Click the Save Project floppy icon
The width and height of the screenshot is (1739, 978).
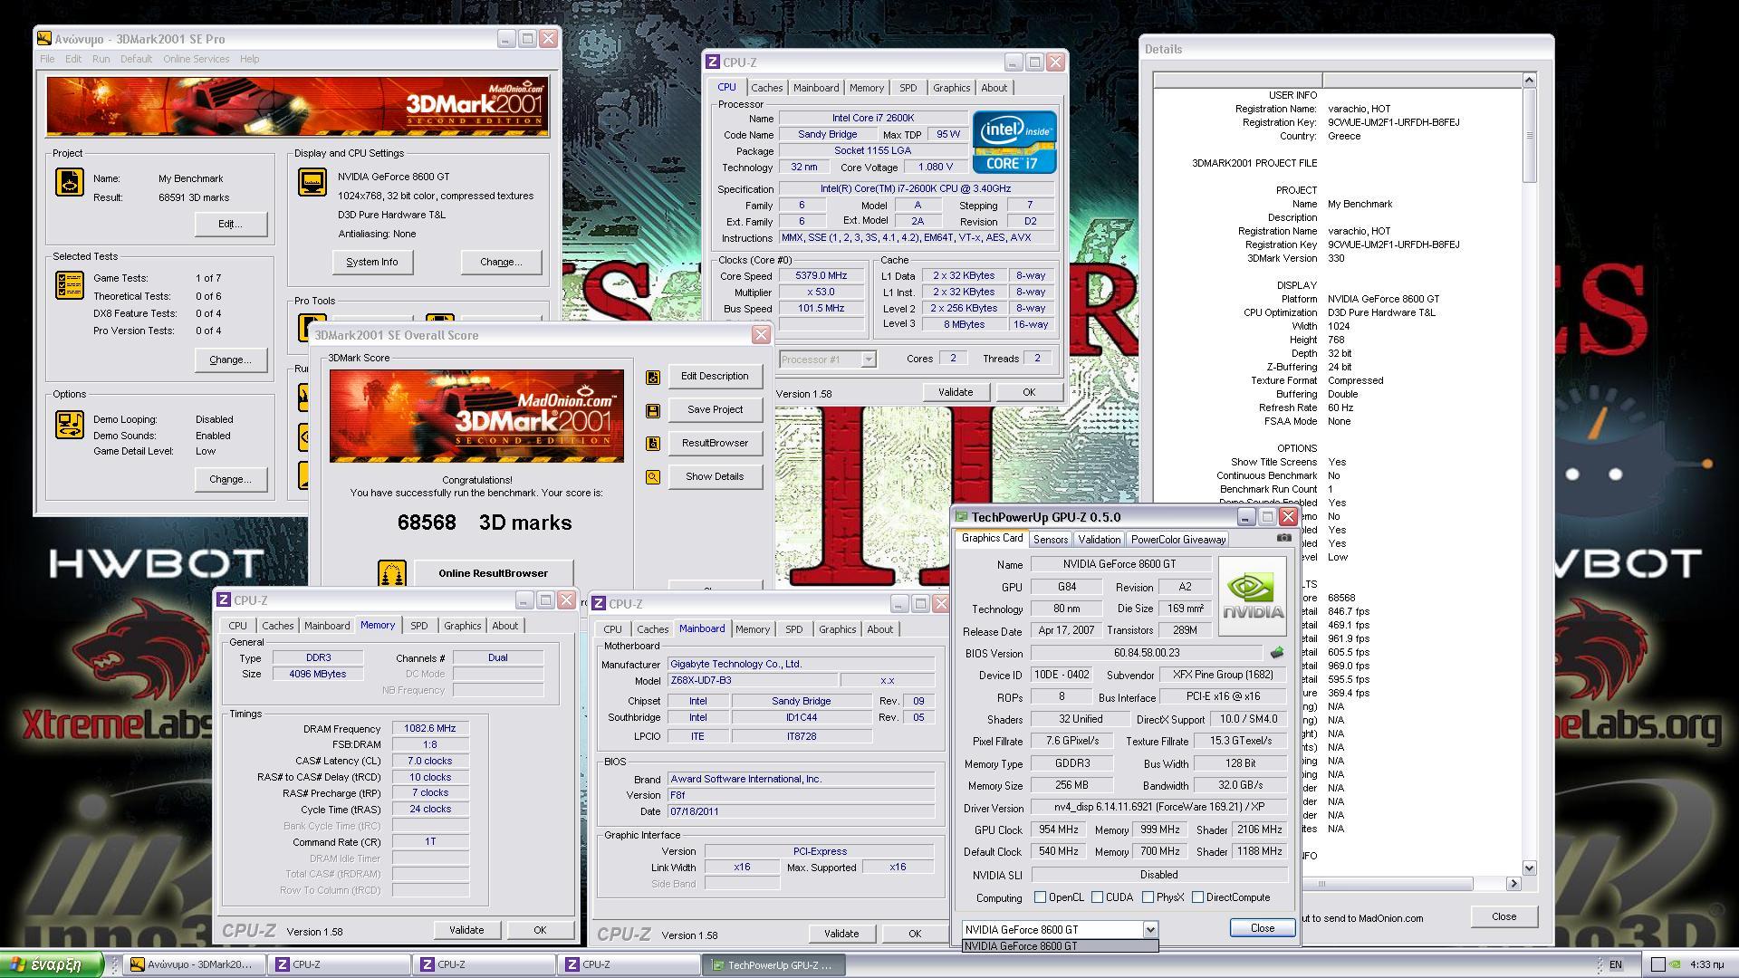(653, 410)
